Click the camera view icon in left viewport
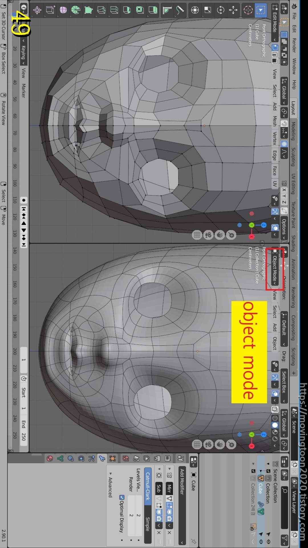The width and height of the screenshot is (308, 548). 208,235
